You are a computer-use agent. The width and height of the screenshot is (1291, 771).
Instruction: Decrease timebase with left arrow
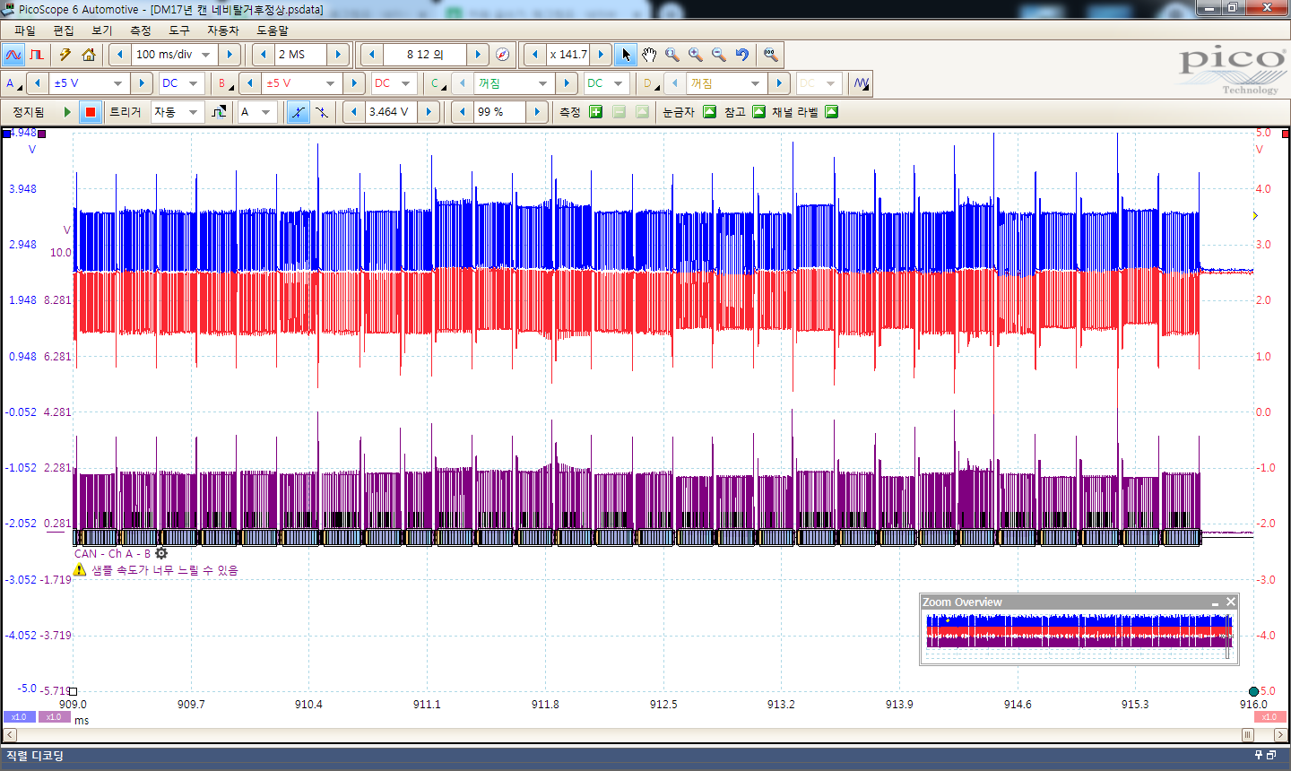[121, 55]
